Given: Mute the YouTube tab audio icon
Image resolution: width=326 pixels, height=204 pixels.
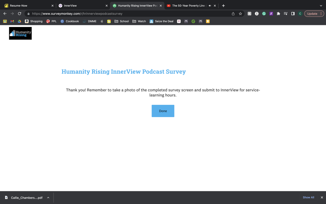Looking at the screenshot, I should tap(210, 6).
